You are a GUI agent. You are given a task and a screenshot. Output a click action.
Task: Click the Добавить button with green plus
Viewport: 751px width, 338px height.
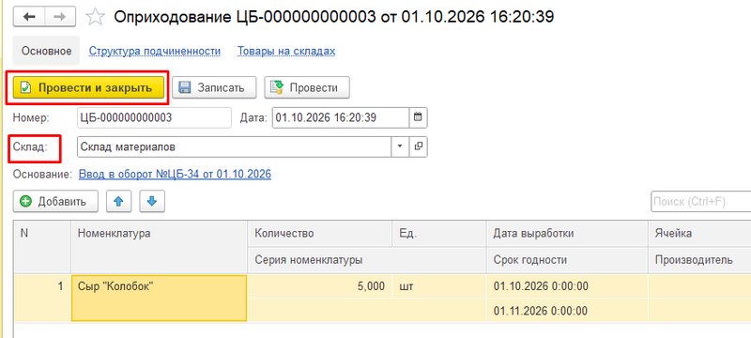tap(55, 202)
